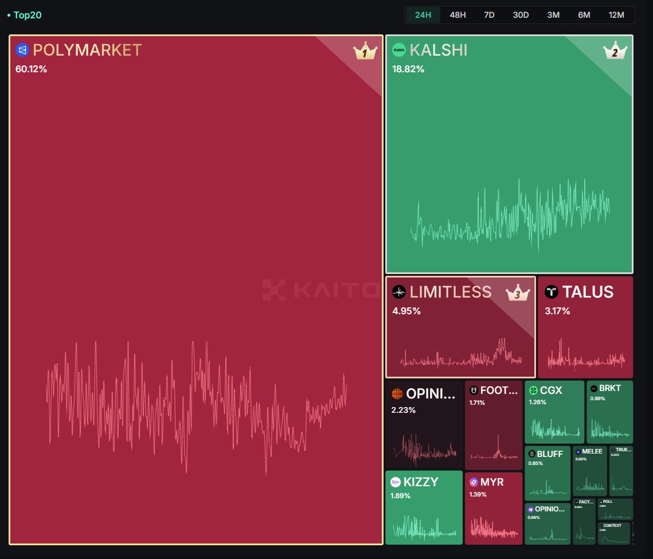Screen dimensions: 653x559
Task: Select the 12M timeframe tab
Action: [x=617, y=15]
